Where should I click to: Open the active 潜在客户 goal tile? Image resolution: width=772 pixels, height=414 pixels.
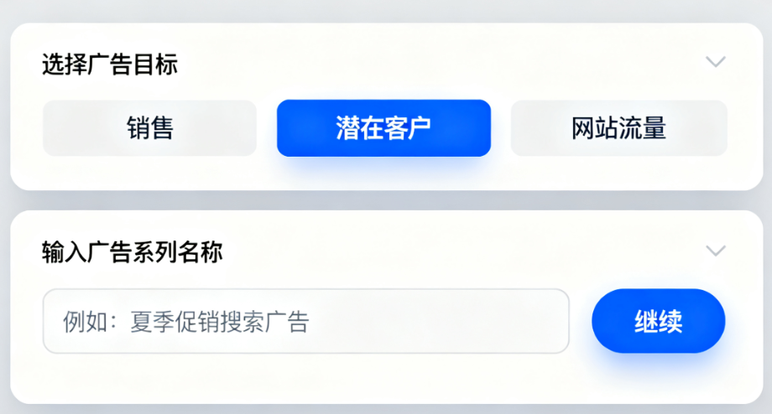click(x=383, y=128)
